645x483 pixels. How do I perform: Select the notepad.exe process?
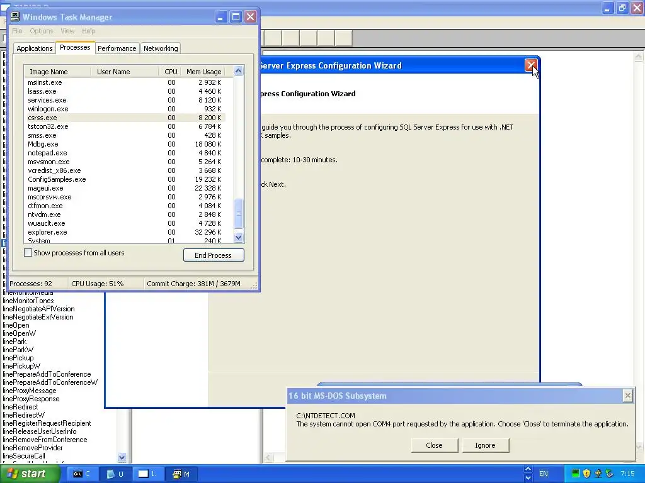pos(125,153)
